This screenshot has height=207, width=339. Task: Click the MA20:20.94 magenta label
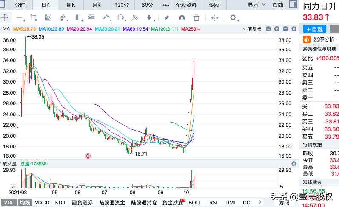tap(80, 29)
